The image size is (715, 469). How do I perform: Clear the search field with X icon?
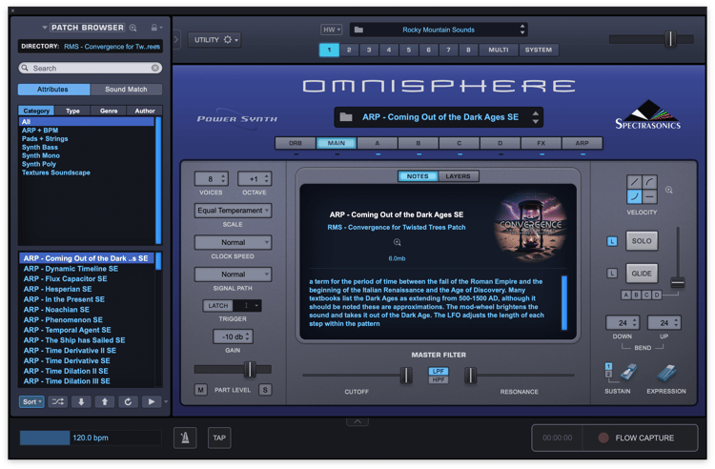tap(155, 68)
